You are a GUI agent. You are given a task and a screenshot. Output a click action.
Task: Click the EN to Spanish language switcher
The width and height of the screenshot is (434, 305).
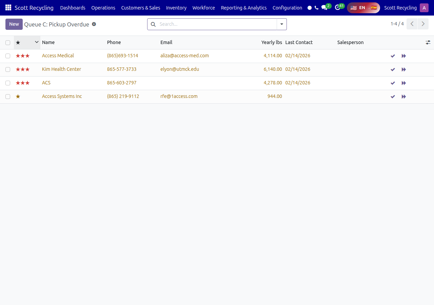pyautogui.click(x=363, y=8)
